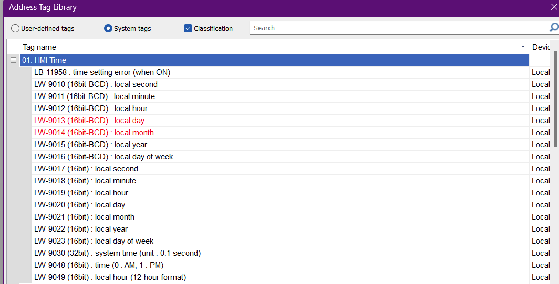
Task: Select LW-9010 local second BCD tag
Action: pyautogui.click(x=96, y=84)
